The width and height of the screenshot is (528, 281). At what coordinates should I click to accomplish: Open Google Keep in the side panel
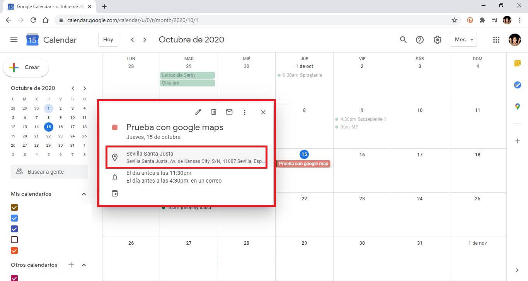pos(518,64)
